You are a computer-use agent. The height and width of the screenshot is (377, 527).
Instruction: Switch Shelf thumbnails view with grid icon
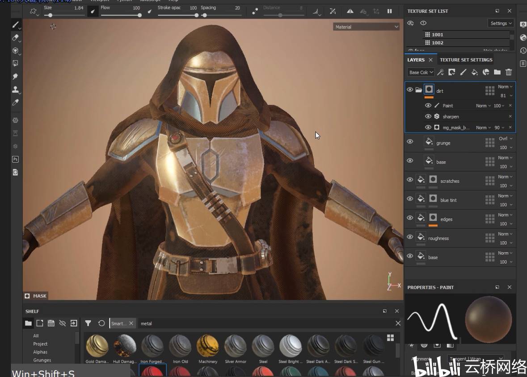390,338
